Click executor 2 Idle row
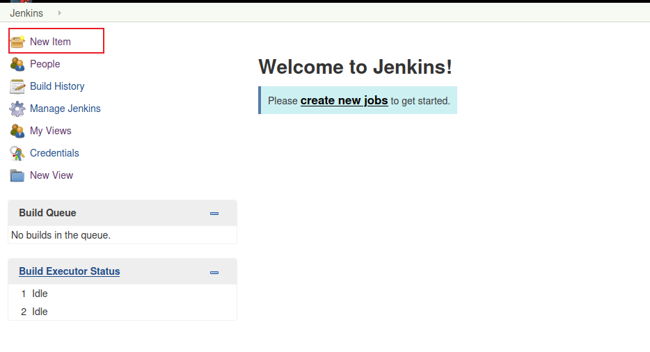The image size is (650, 352). [122, 312]
